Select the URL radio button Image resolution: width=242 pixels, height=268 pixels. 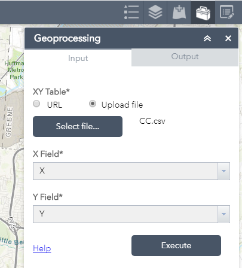click(36, 103)
